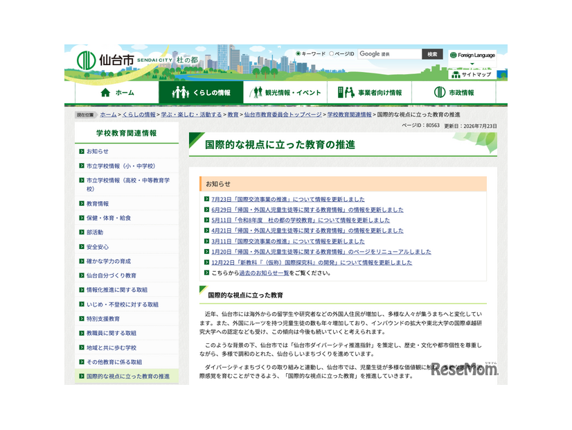The width and height of the screenshot is (572, 430).
Task: Click the green arrow icon beside 部活動
Action: click(82, 232)
